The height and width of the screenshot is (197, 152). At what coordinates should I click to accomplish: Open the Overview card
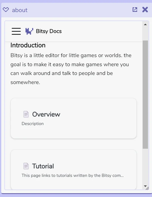click(74, 118)
